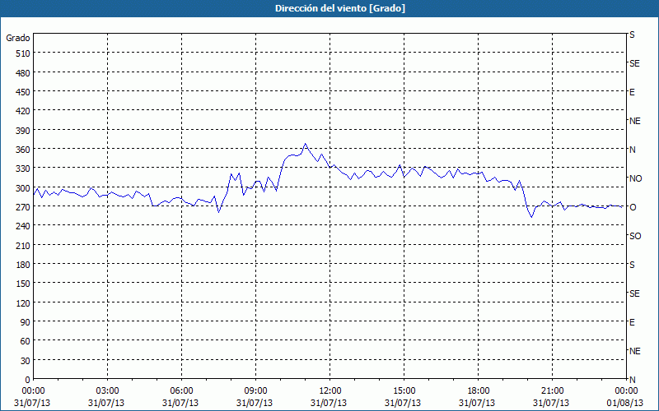Click the E compass label at 450 level
The height and width of the screenshot is (411, 659).
pos(632,92)
